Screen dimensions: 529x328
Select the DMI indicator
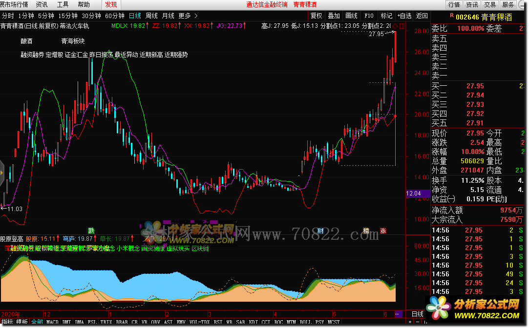(67, 322)
